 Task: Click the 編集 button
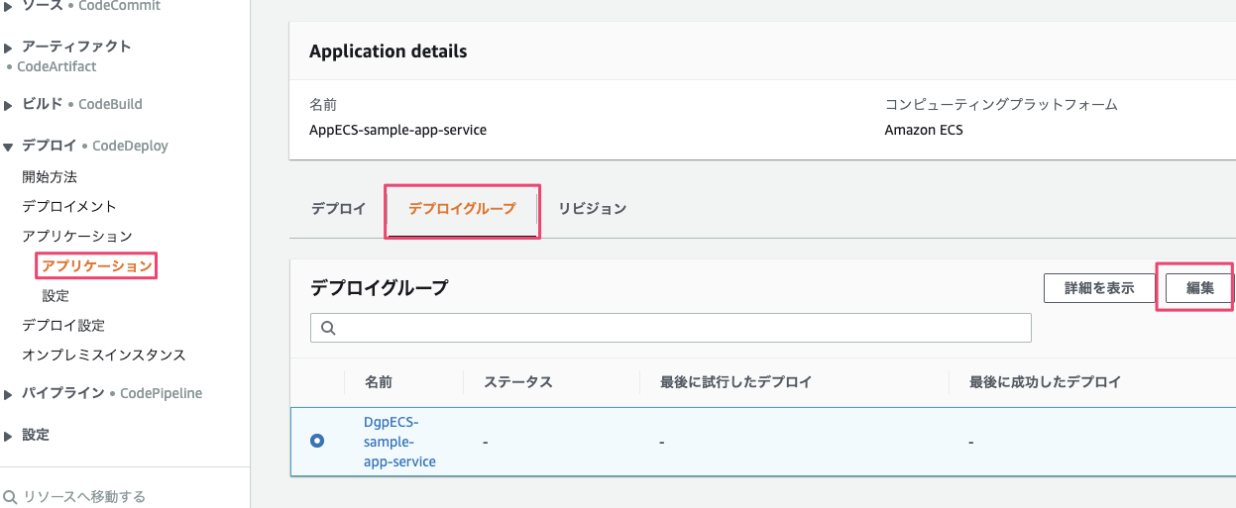point(1199,288)
